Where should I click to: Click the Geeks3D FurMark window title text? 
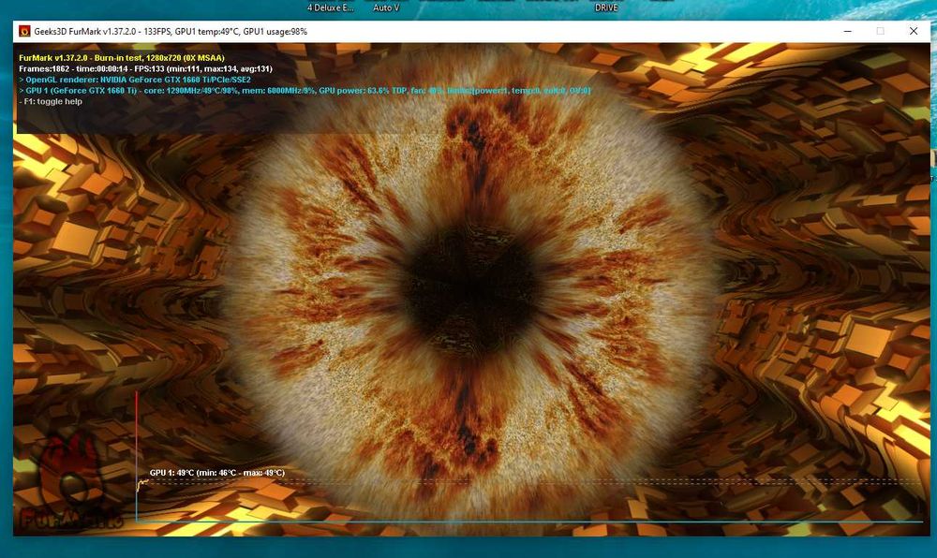171,32
